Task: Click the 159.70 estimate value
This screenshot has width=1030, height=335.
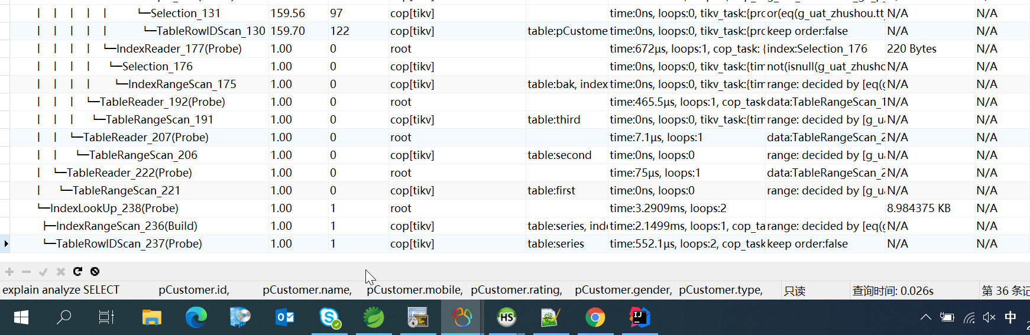Action: 288,31
